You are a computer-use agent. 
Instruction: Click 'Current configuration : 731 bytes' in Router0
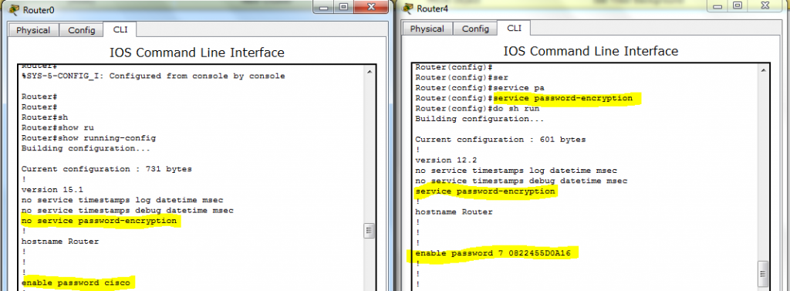click(x=106, y=169)
